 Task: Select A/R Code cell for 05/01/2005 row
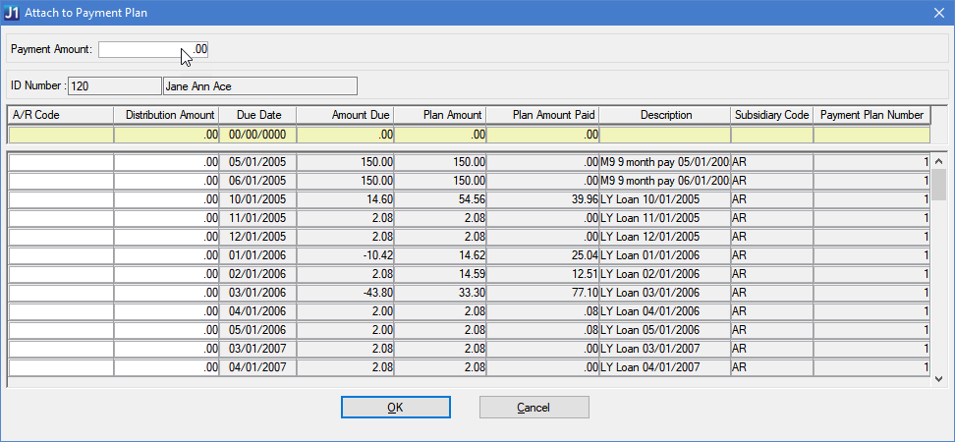pos(61,162)
